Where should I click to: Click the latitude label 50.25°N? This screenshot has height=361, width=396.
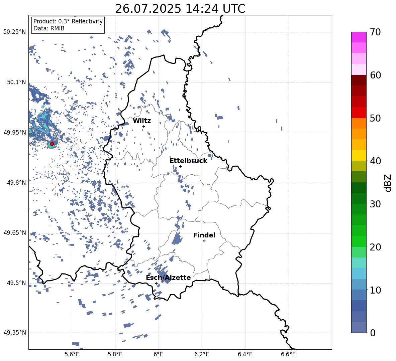15,32
